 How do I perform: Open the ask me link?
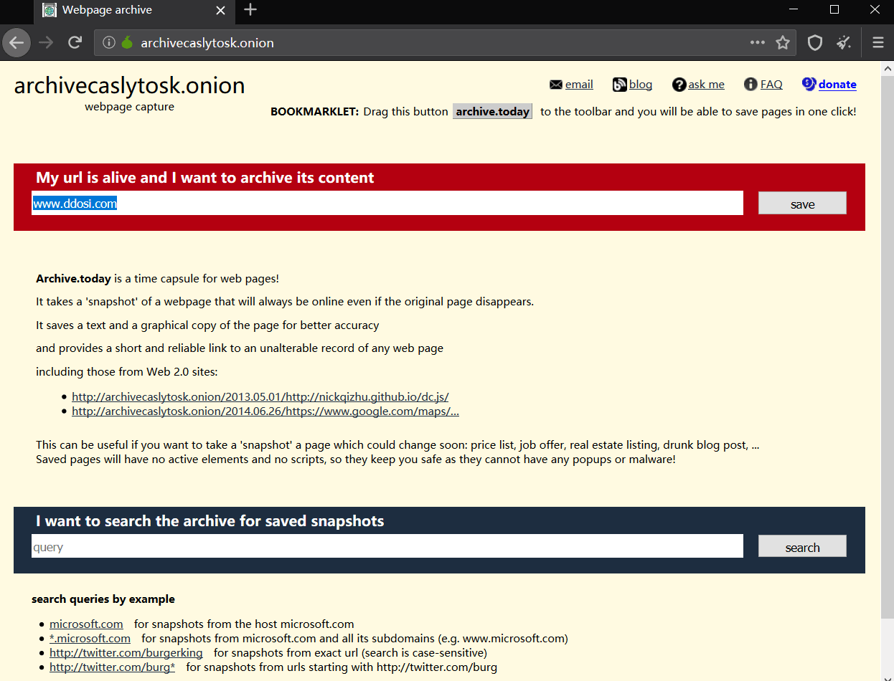tap(707, 85)
